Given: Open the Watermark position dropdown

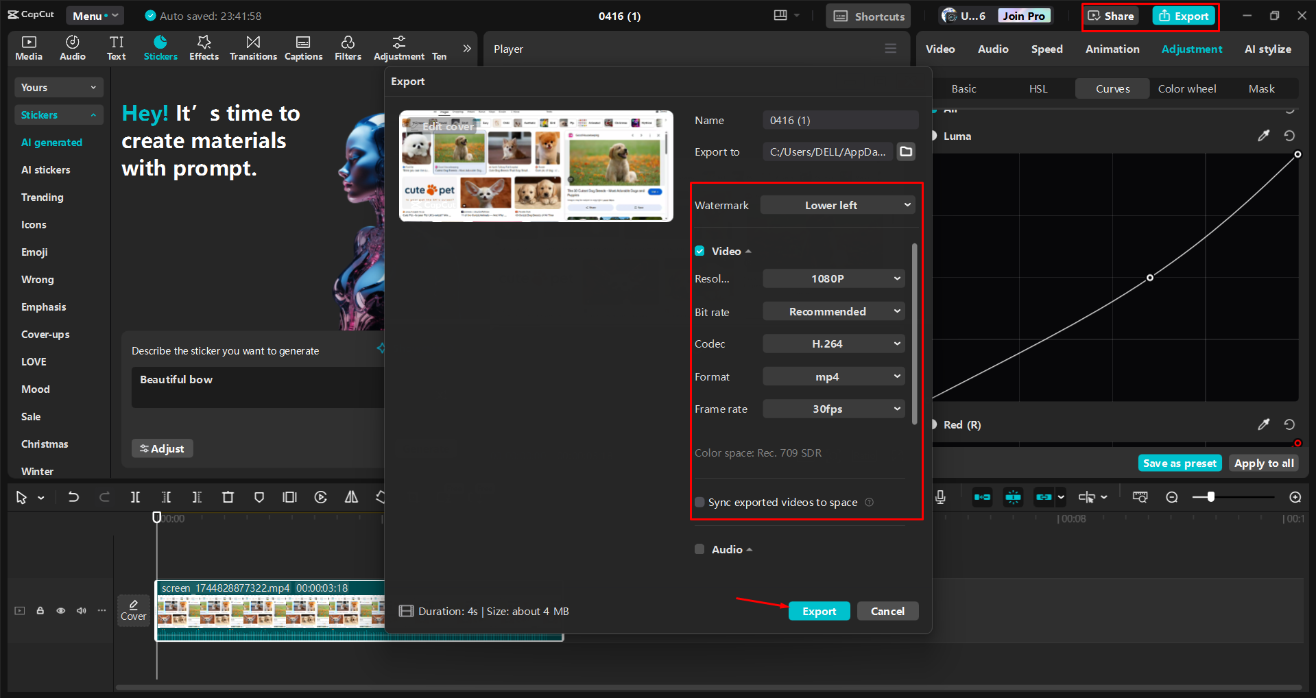Looking at the screenshot, I should tap(837, 204).
